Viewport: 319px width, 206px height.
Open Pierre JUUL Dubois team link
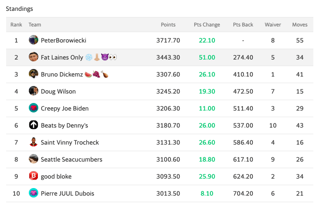68,193
